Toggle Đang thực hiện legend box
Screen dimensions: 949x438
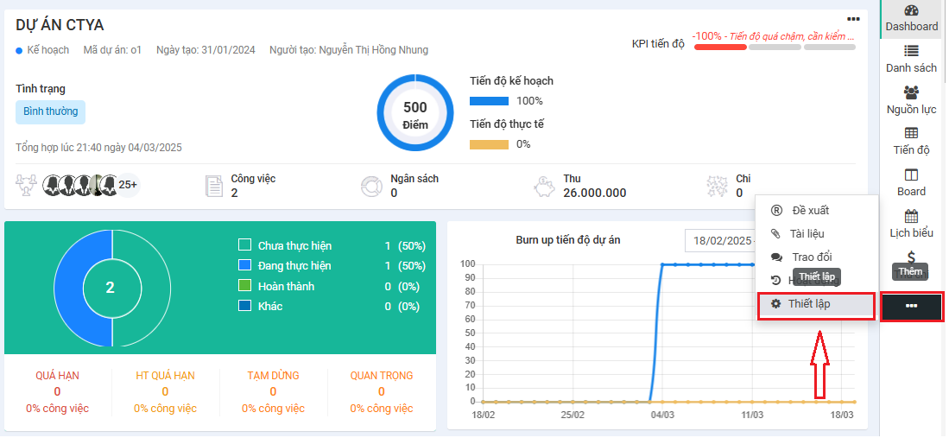point(244,265)
